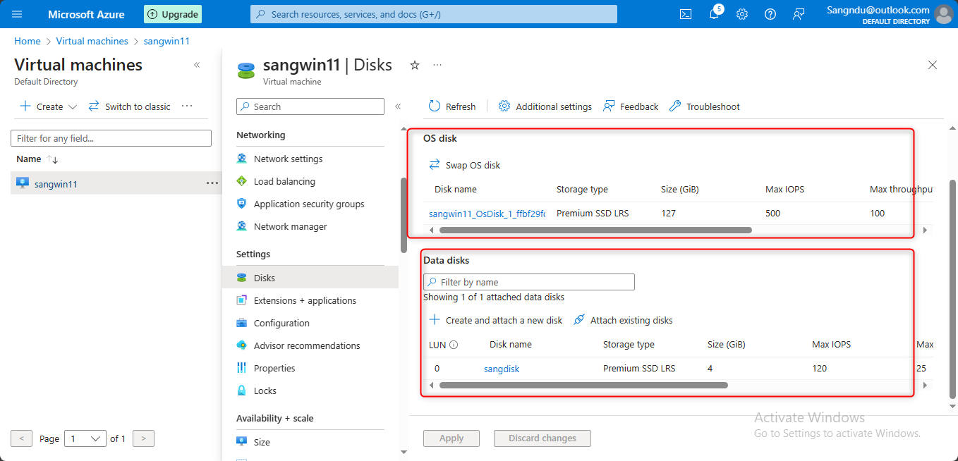The height and width of the screenshot is (461, 958).
Task: Open portal settings gear icon
Action: [742, 14]
